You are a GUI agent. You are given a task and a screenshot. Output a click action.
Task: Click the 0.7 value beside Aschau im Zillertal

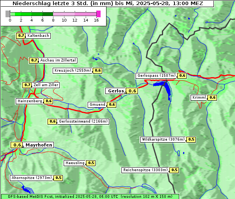[34, 60]
